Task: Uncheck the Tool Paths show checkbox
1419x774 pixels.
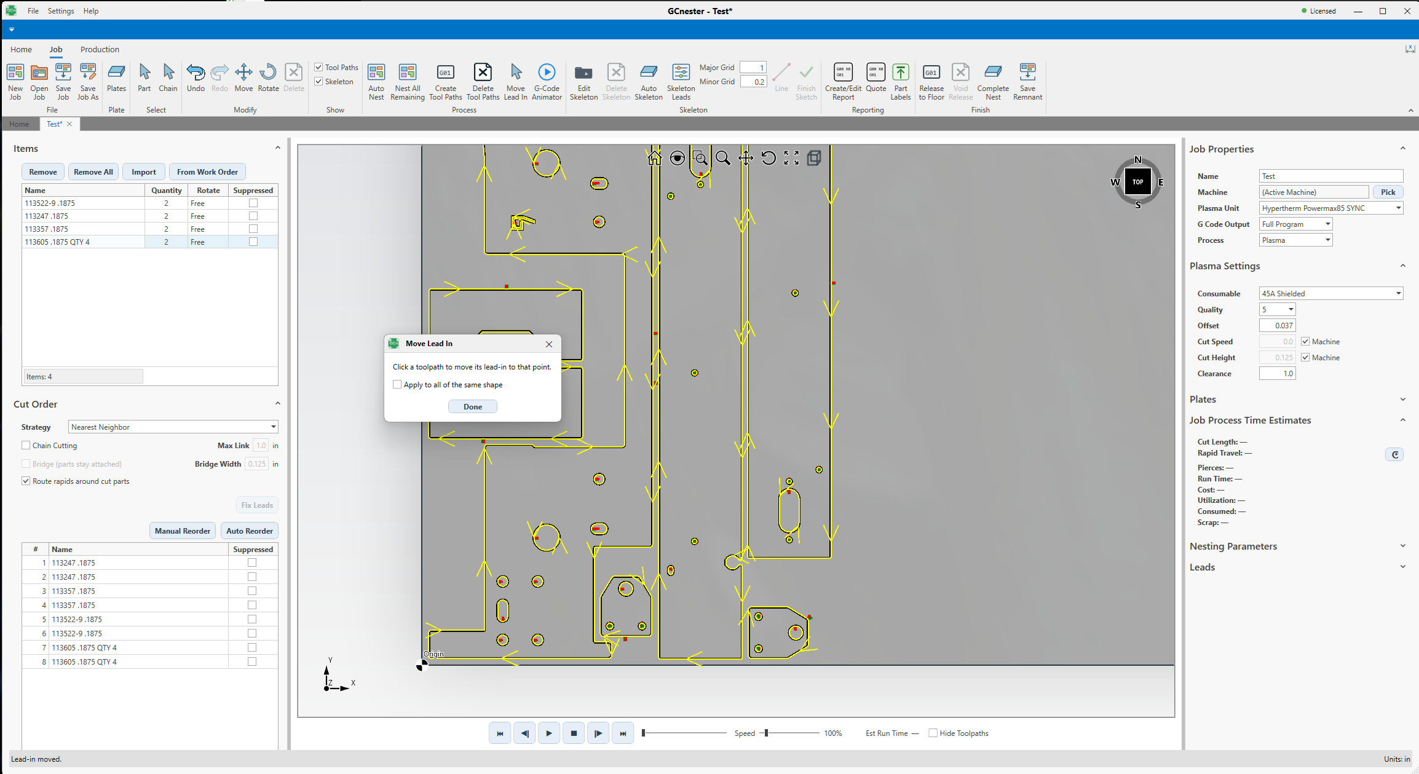Action: pyautogui.click(x=318, y=67)
